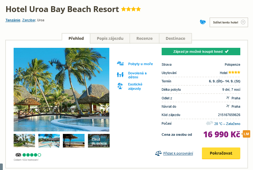253x170 pixels.
Task: Click the Přidat k porovnání link
Action: pos(178,153)
